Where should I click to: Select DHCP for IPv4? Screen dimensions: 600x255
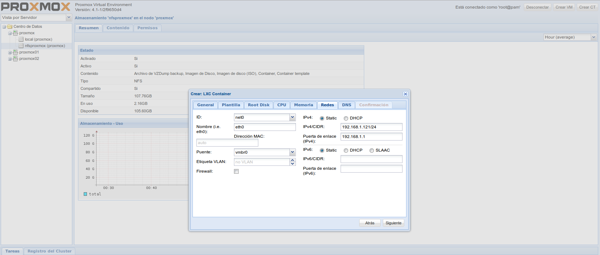click(x=346, y=118)
